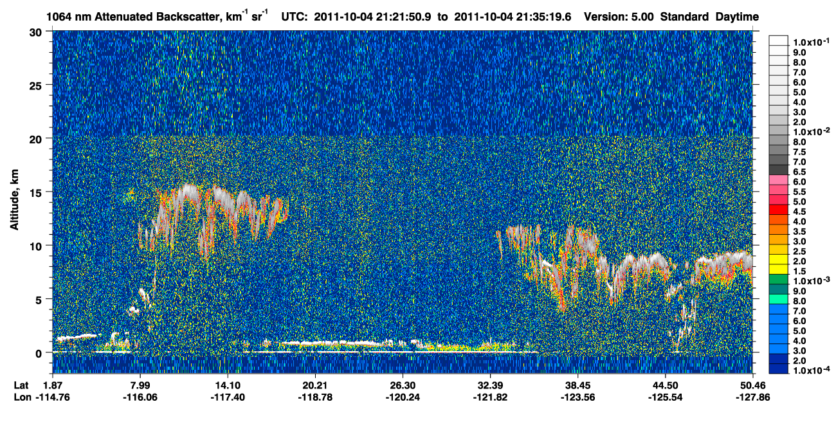Click longitude value -120.24
836x429 pixels.
403,397
